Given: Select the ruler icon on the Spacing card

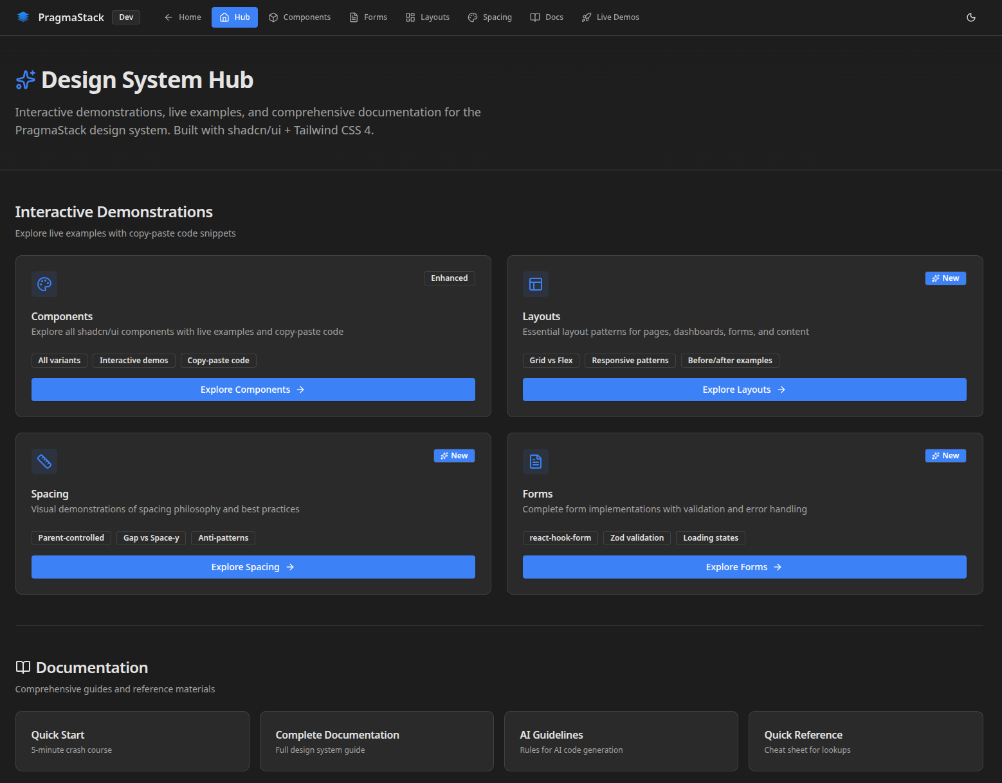Looking at the screenshot, I should tap(44, 461).
